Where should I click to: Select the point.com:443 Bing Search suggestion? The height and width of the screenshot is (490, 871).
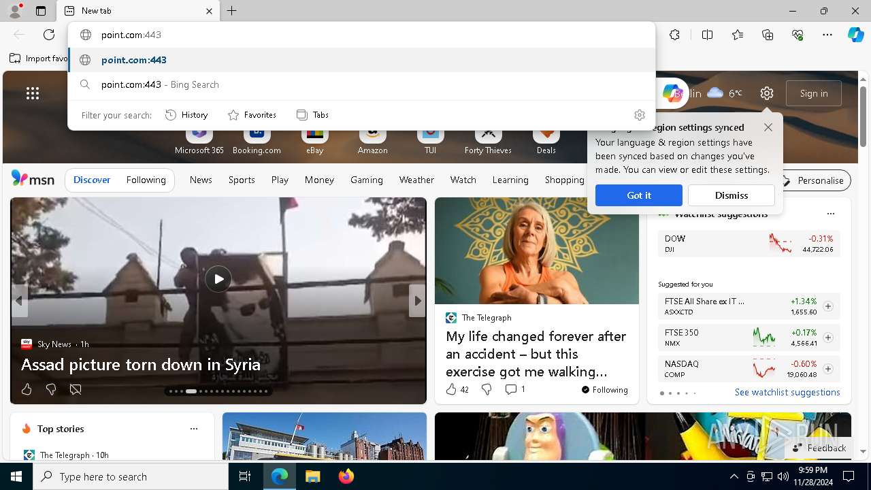tap(361, 84)
